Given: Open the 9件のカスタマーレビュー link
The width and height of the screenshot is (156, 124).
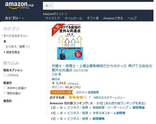Looking at the screenshot, I should 110,98.
